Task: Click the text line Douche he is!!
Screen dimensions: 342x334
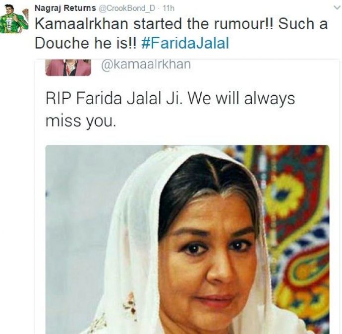Action: (x=86, y=43)
